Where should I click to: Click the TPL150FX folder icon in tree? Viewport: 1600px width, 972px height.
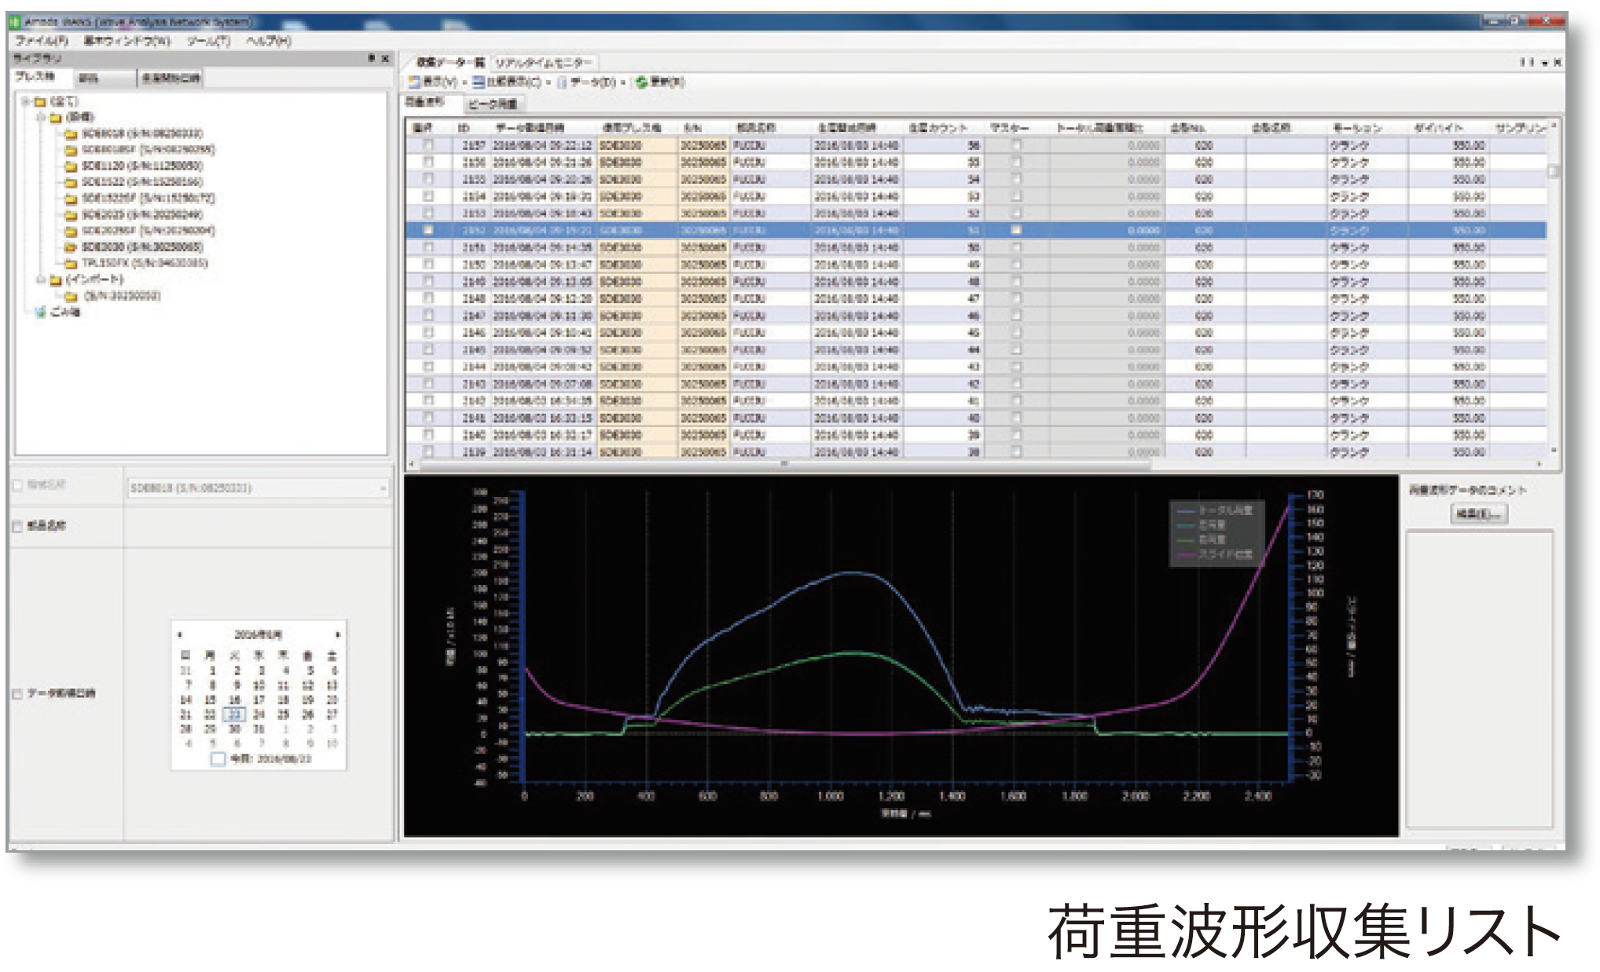[71, 263]
